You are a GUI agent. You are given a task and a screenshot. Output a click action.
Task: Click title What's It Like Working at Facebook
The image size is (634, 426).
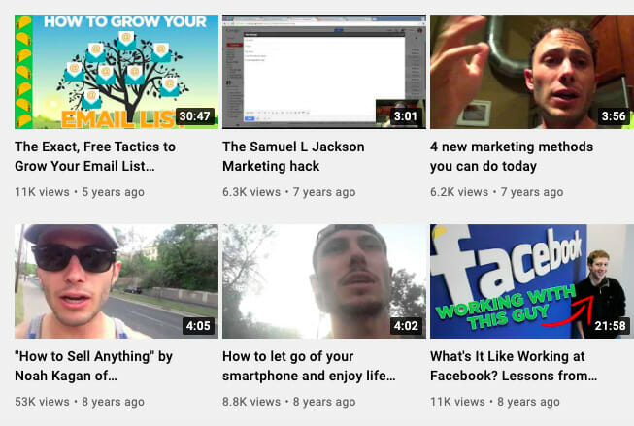[x=514, y=366]
